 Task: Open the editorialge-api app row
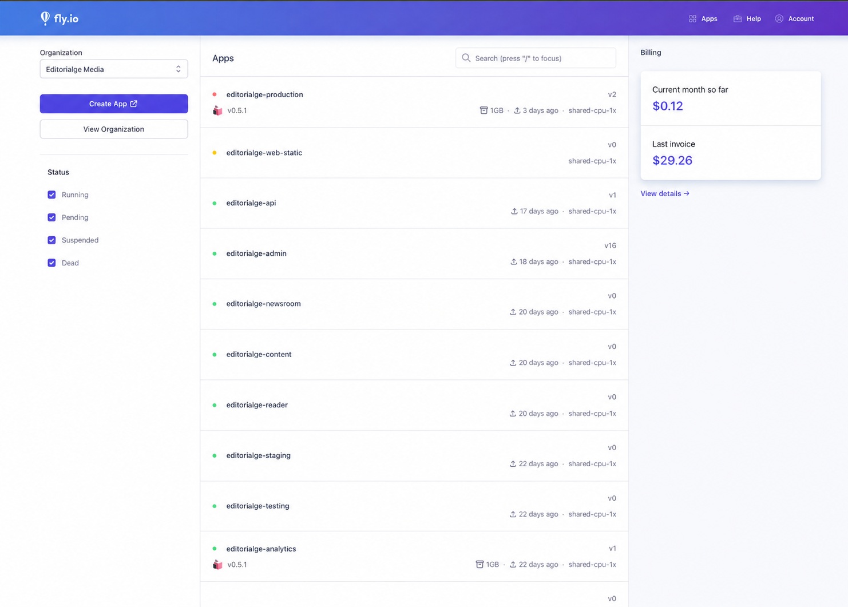coord(414,203)
